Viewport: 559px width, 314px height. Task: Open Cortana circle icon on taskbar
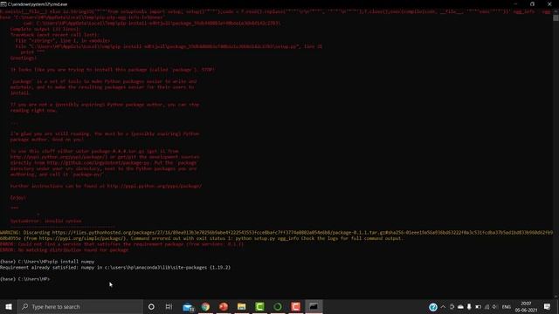(x=151, y=306)
